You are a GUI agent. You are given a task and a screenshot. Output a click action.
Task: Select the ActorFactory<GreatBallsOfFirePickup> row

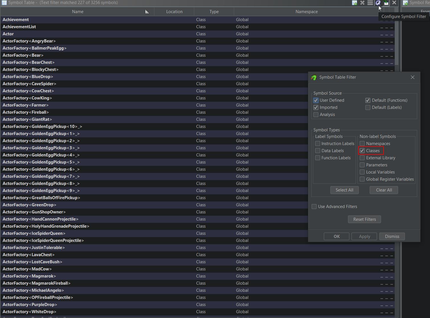(x=154, y=198)
